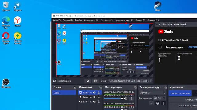This screenshot has width=197, height=110.
Task: Lock the Захват входного source
Action: click(98, 97)
